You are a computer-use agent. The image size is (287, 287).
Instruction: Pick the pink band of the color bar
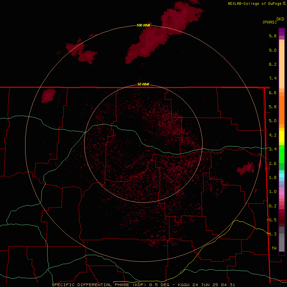282,193
